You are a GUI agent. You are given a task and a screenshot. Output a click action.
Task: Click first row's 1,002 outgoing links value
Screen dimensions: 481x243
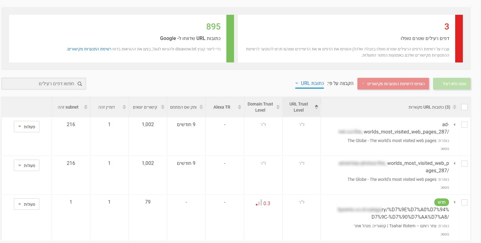pos(148,125)
